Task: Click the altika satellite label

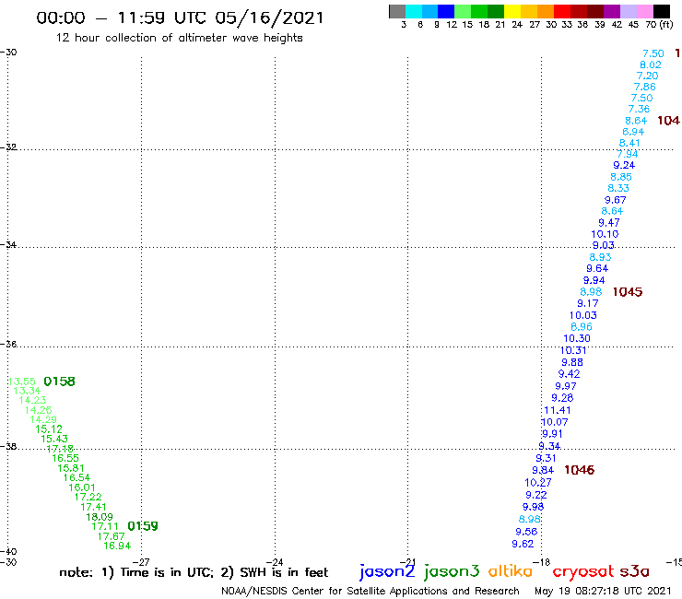Action: coord(511,571)
